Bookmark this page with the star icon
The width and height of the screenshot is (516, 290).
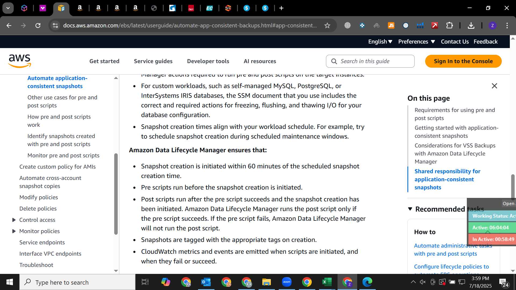pos(327,26)
